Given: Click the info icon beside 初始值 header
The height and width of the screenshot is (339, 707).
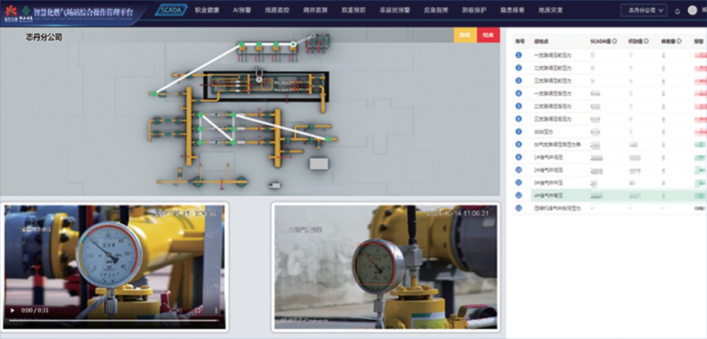Looking at the screenshot, I should tap(646, 41).
